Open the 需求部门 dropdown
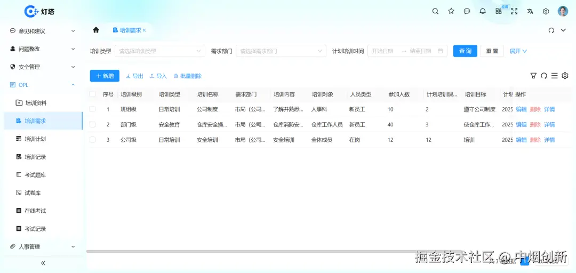576x273 pixels. tap(281, 51)
